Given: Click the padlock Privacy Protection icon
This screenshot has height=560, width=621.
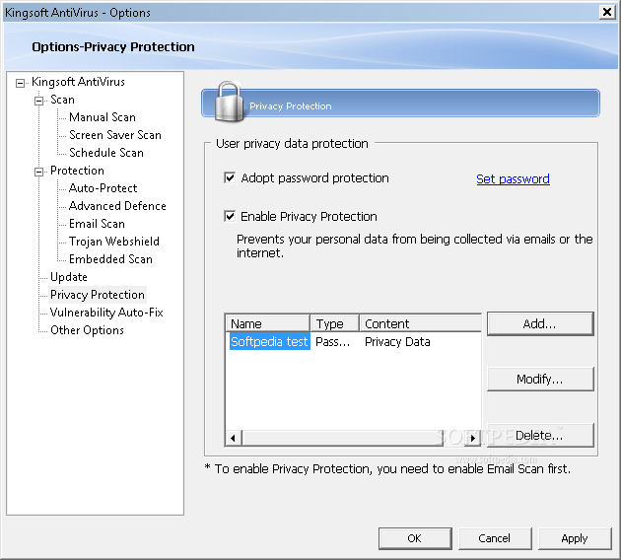Looking at the screenshot, I should point(228,102).
